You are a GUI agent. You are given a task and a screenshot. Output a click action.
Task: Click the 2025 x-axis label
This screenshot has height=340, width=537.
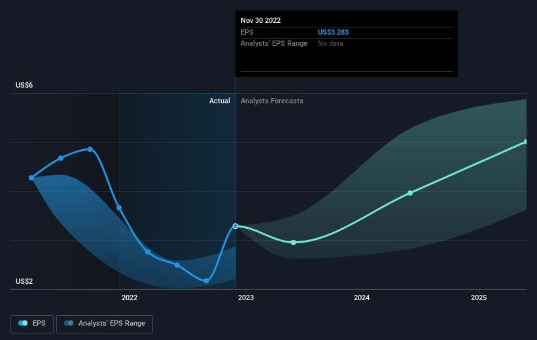(479, 297)
